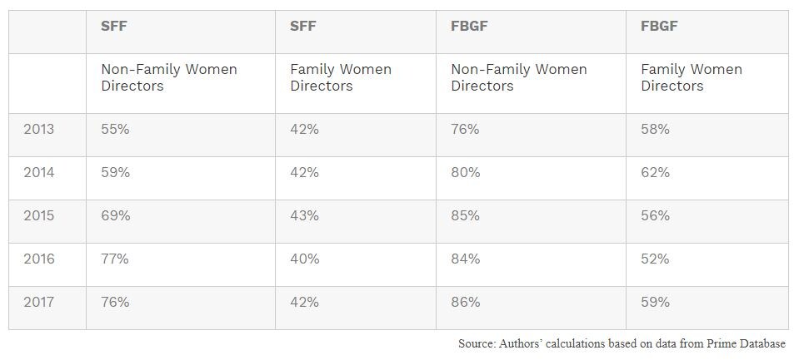Click the leftmost SFF column header
The image size is (799, 360).
(x=113, y=27)
